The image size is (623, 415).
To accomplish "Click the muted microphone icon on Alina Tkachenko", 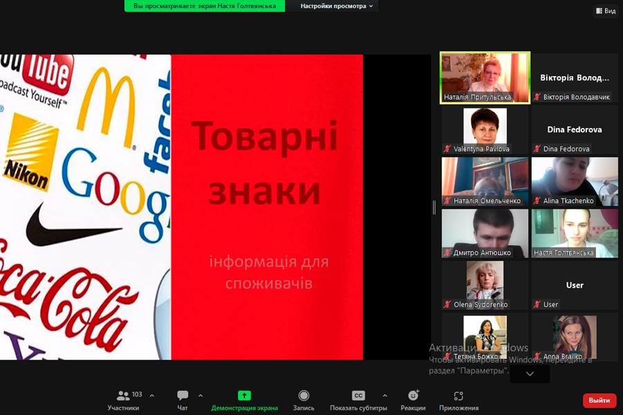I will [x=536, y=201].
